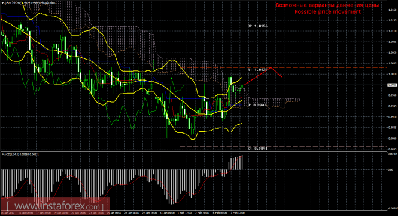Image resolution: width=398 pixels, height=216 pixels.
Task: Click the current price tag on scale
Action: point(393,85)
